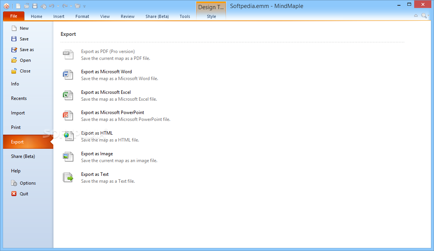The image size is (434, 251).
Task: Click the New page icon in sidebar
Action: pyautogui.click(x=14, y=28)
